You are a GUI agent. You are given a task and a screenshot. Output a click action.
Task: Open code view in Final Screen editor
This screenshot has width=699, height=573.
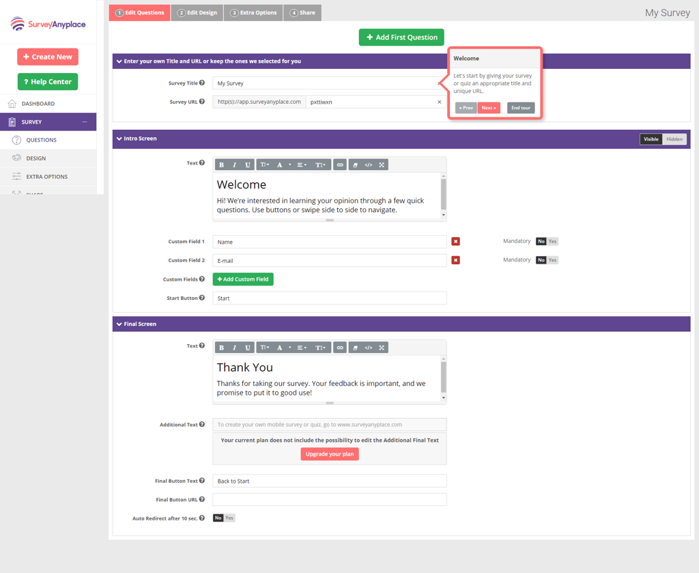(x=368, y=348)
